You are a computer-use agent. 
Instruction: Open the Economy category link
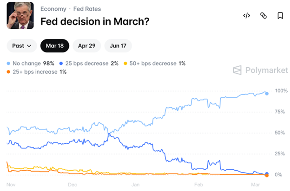tap(53, 9)
